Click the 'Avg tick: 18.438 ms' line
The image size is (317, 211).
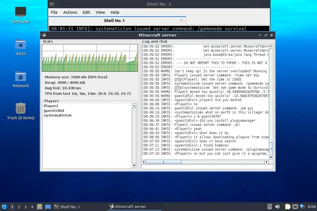pos(63,88)
